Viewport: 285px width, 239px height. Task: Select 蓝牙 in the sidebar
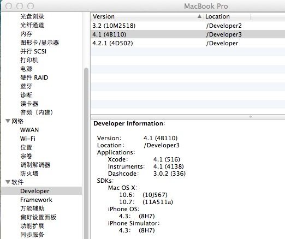(x=26, y=86)
